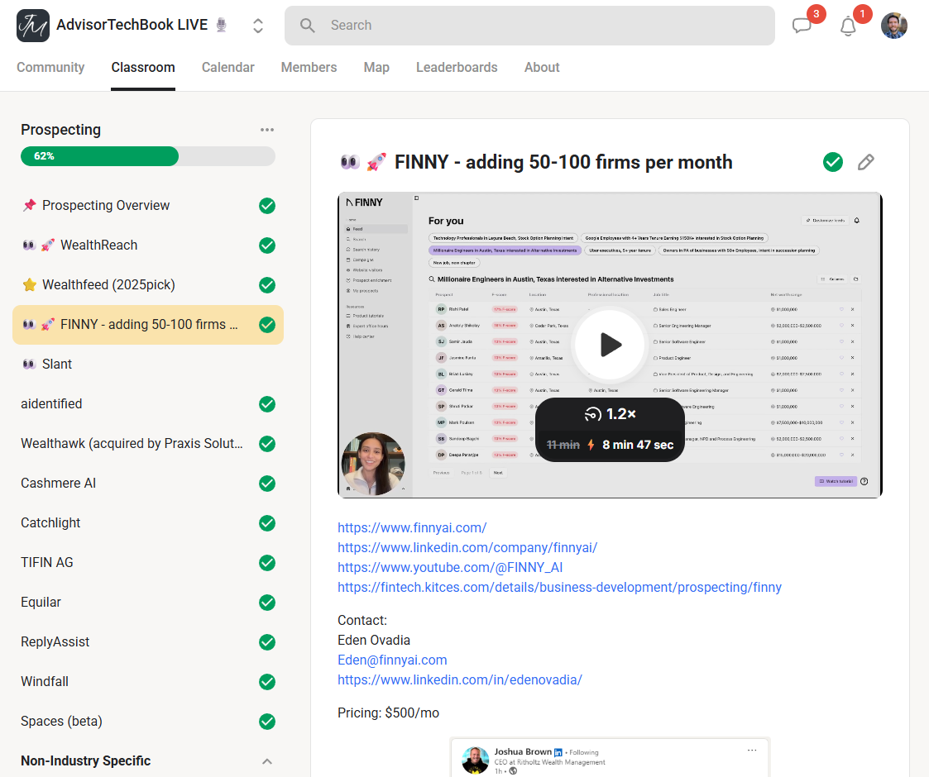Open the Prospecting three-dot options menu

tap(267, 130)
